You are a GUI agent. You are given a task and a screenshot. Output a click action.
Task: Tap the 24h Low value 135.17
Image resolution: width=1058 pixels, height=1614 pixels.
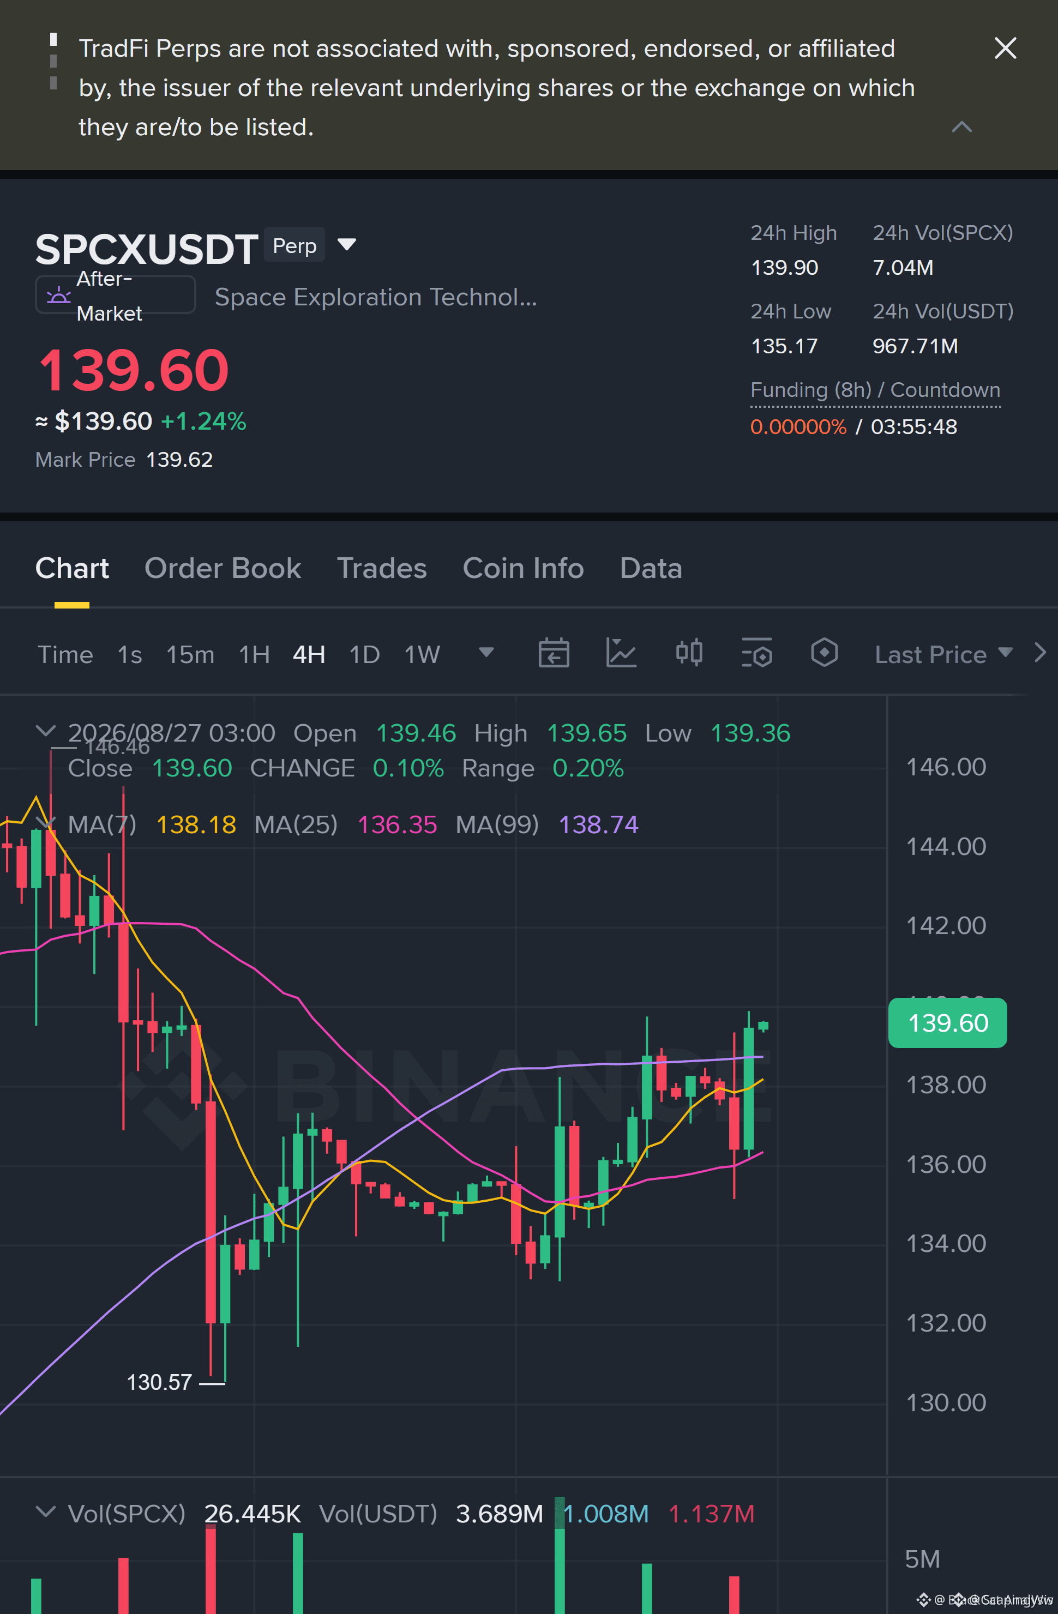[x=784, y=347]
